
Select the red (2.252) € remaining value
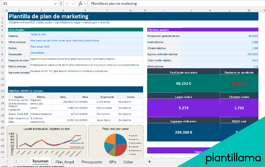[239, 84]
